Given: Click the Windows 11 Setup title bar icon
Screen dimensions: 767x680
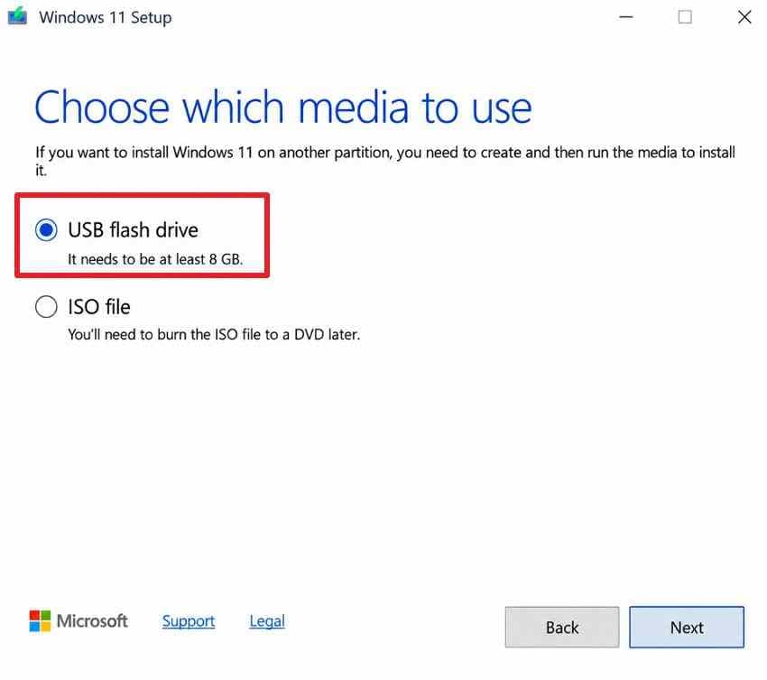Looking at the screenshot, I should tap(18, 16).
